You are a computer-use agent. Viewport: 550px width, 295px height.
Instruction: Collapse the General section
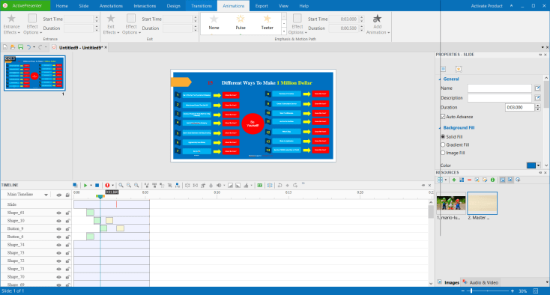(x=440, y=79)
